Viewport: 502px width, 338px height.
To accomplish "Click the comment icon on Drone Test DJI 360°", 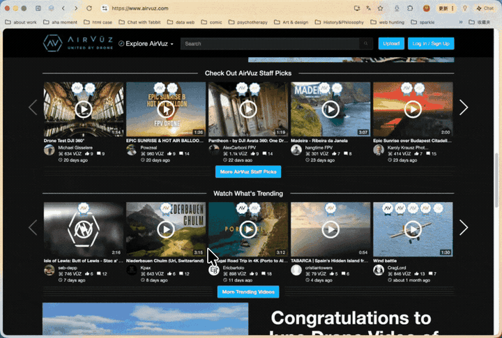I will [x=98, y=153].
